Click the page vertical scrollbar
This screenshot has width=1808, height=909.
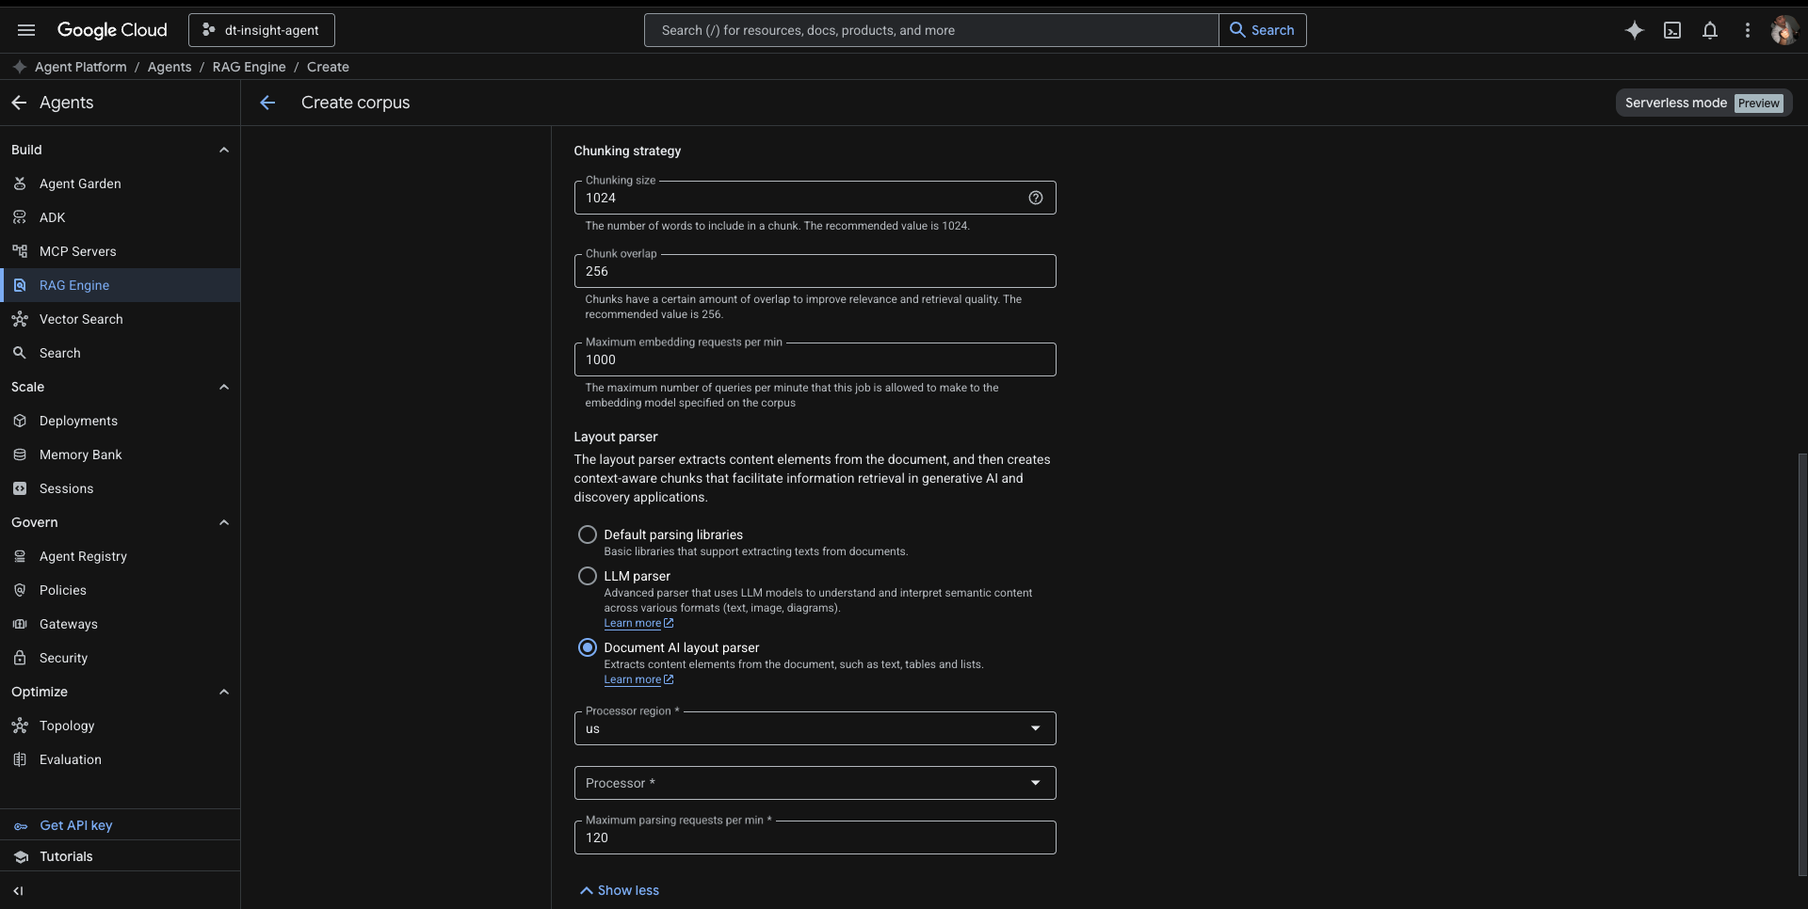click(x=1802, y=663)
